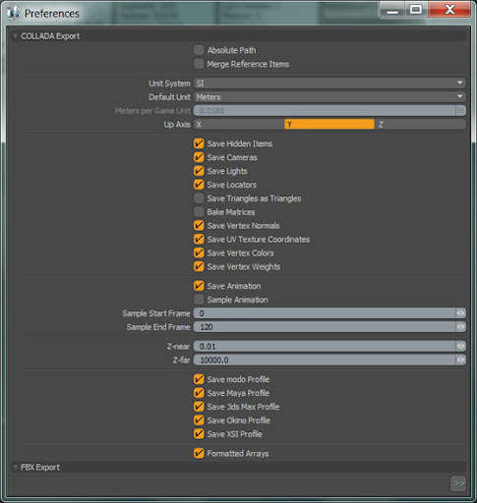Click the Preferences window app icon
This screenshot has width=477, height=503.
[14, 13]
